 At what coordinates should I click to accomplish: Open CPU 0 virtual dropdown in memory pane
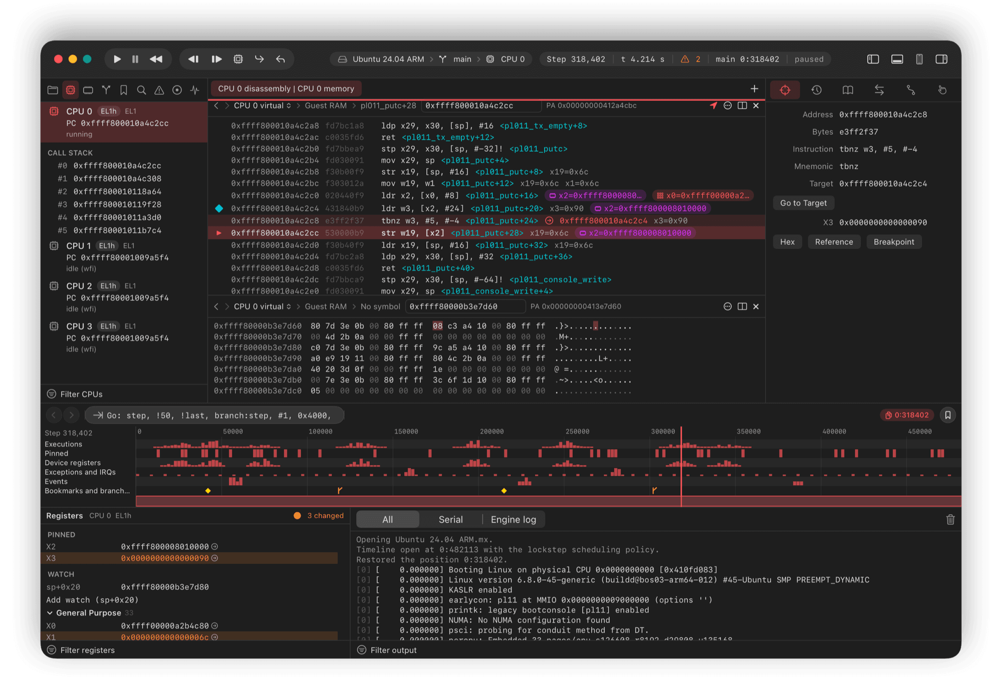coord(263,306)
